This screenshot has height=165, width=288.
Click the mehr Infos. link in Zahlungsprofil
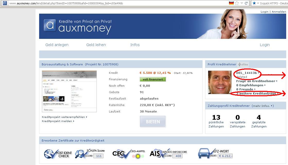(263, 106)
